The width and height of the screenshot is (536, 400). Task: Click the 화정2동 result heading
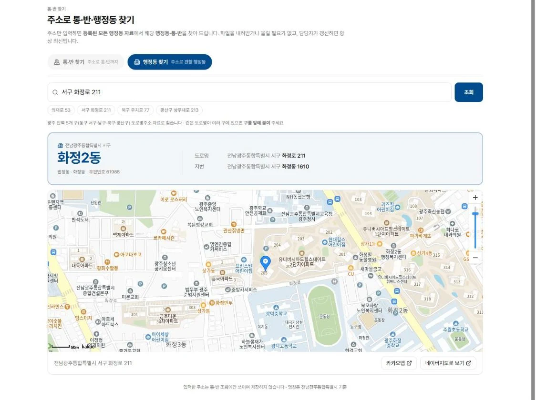coord(79,158)
